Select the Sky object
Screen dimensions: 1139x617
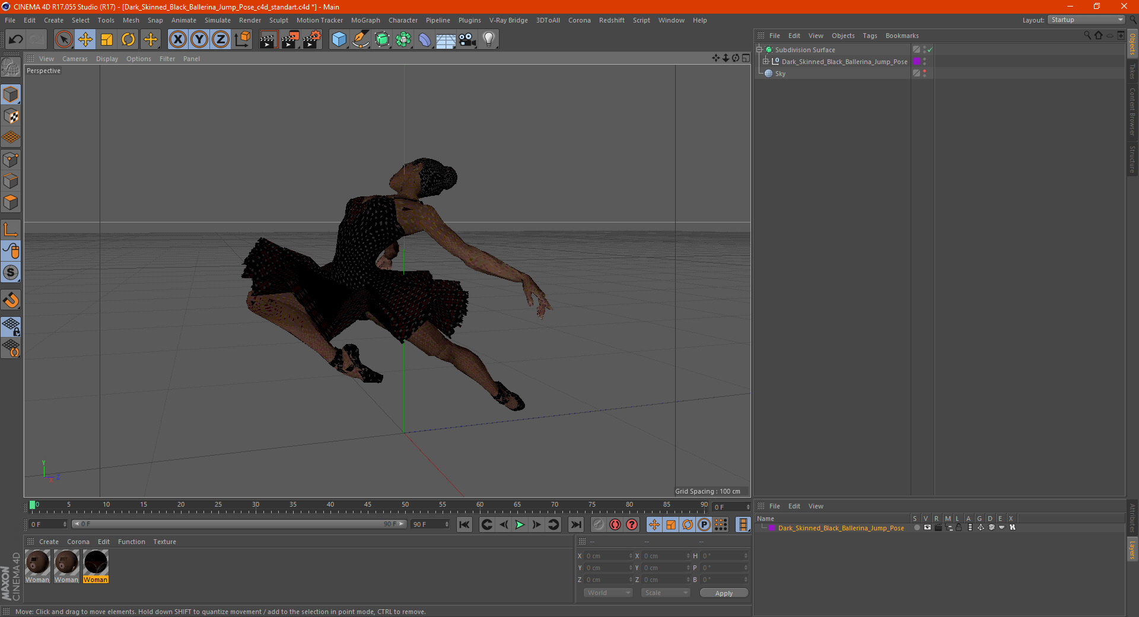780,74
